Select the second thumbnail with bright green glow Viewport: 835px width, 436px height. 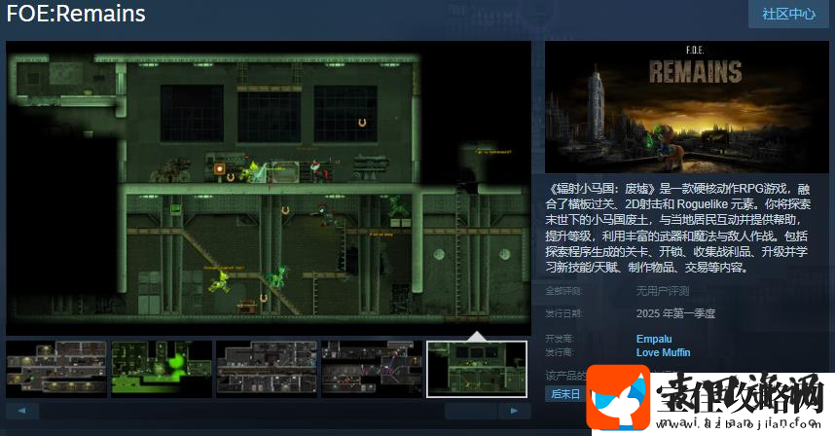[x=162, y=370]
